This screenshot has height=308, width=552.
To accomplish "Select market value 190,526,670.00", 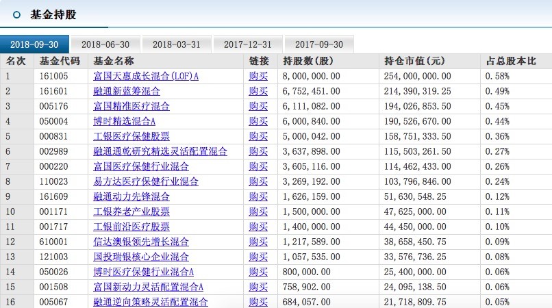I will pos(418,121).
